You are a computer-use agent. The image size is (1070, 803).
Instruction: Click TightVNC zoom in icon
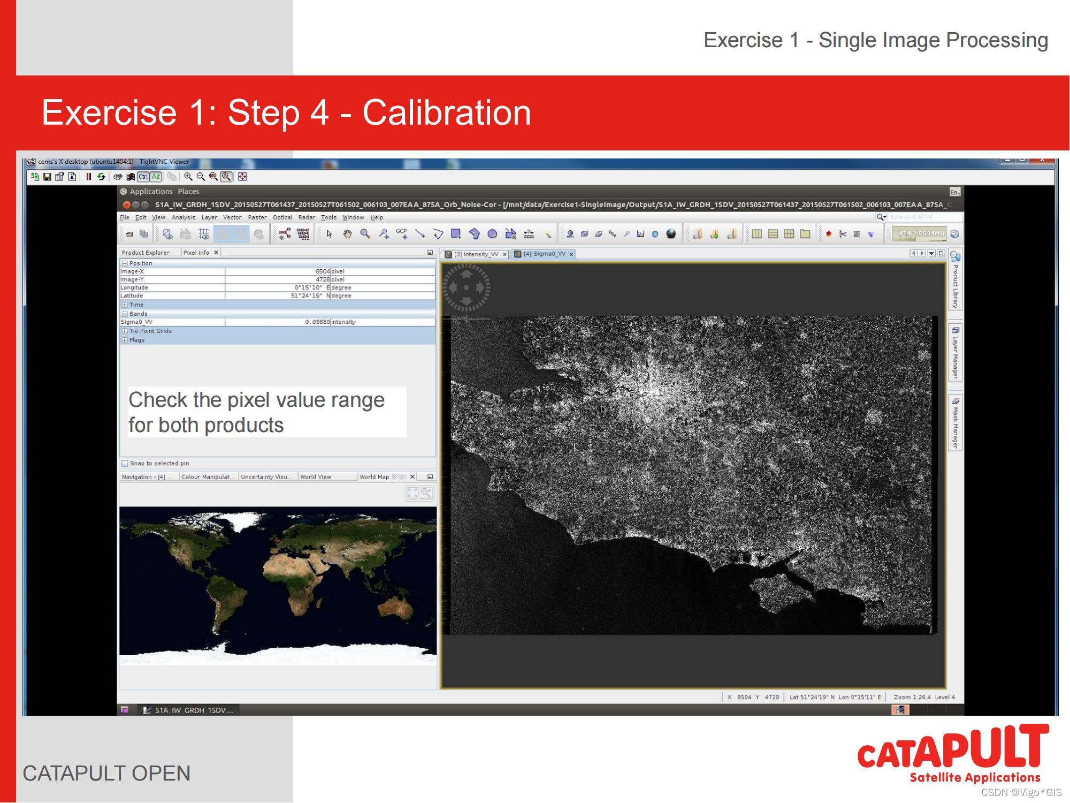click(188, 177)
